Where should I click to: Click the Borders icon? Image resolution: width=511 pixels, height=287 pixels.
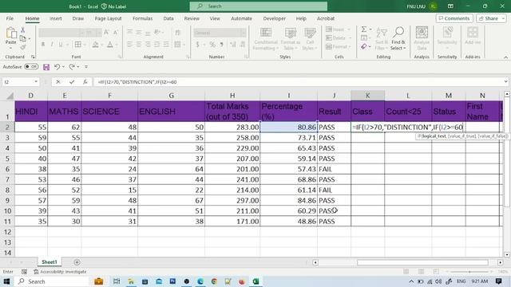coord(78,45)
